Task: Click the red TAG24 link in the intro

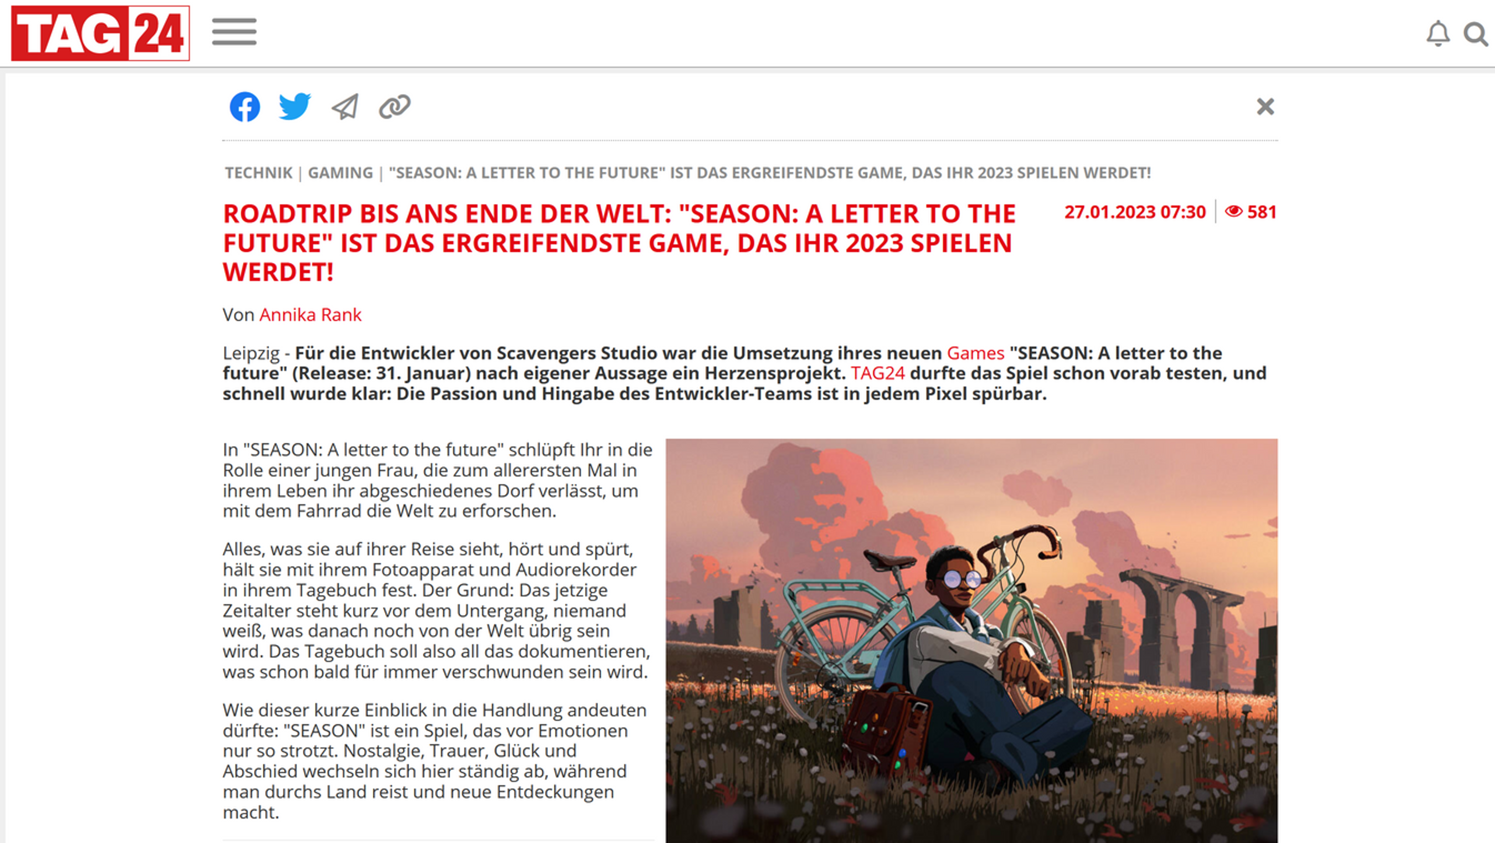Action: click(878, 373)
